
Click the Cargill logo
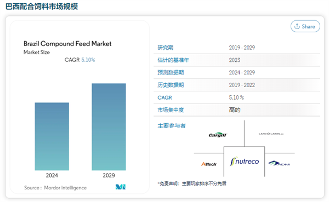point(218,135)
